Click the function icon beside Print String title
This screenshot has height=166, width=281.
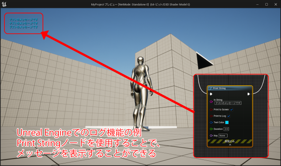[211, 88]
